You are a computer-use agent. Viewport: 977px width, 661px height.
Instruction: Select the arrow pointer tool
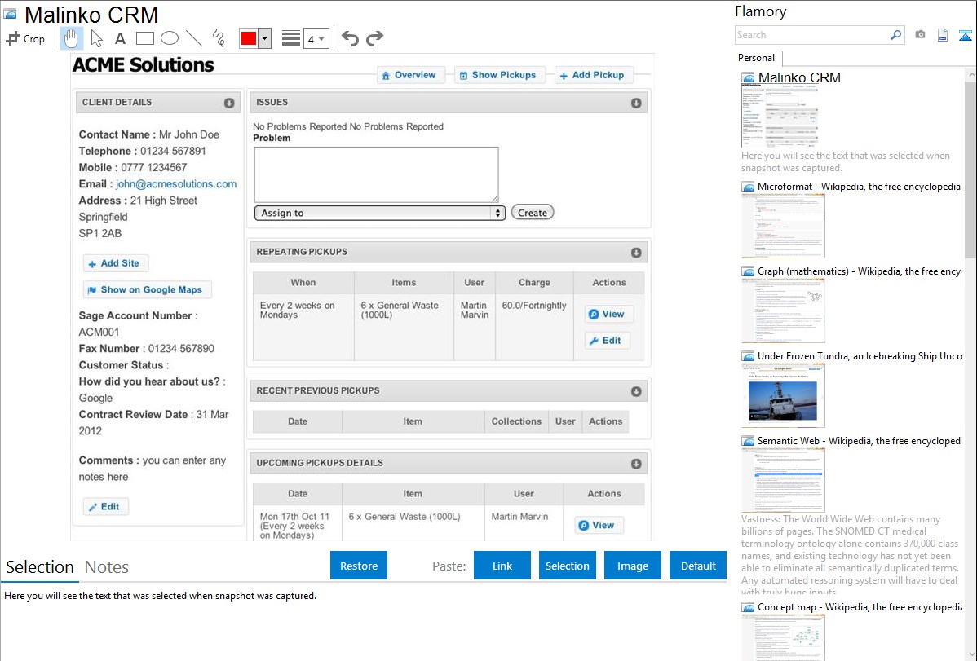coord(96,38)
